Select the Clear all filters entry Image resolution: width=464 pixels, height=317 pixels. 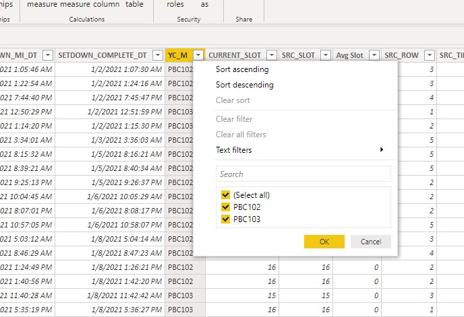pos(241,135)
